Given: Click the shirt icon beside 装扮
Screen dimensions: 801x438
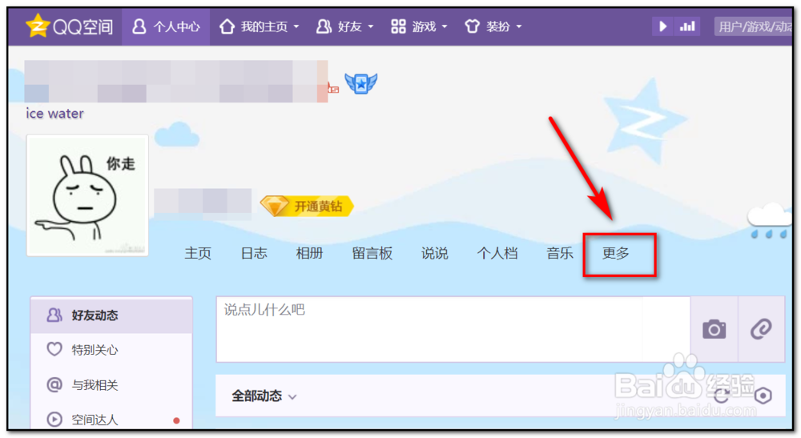Looking at the screenshot, I should pos(472,26).
